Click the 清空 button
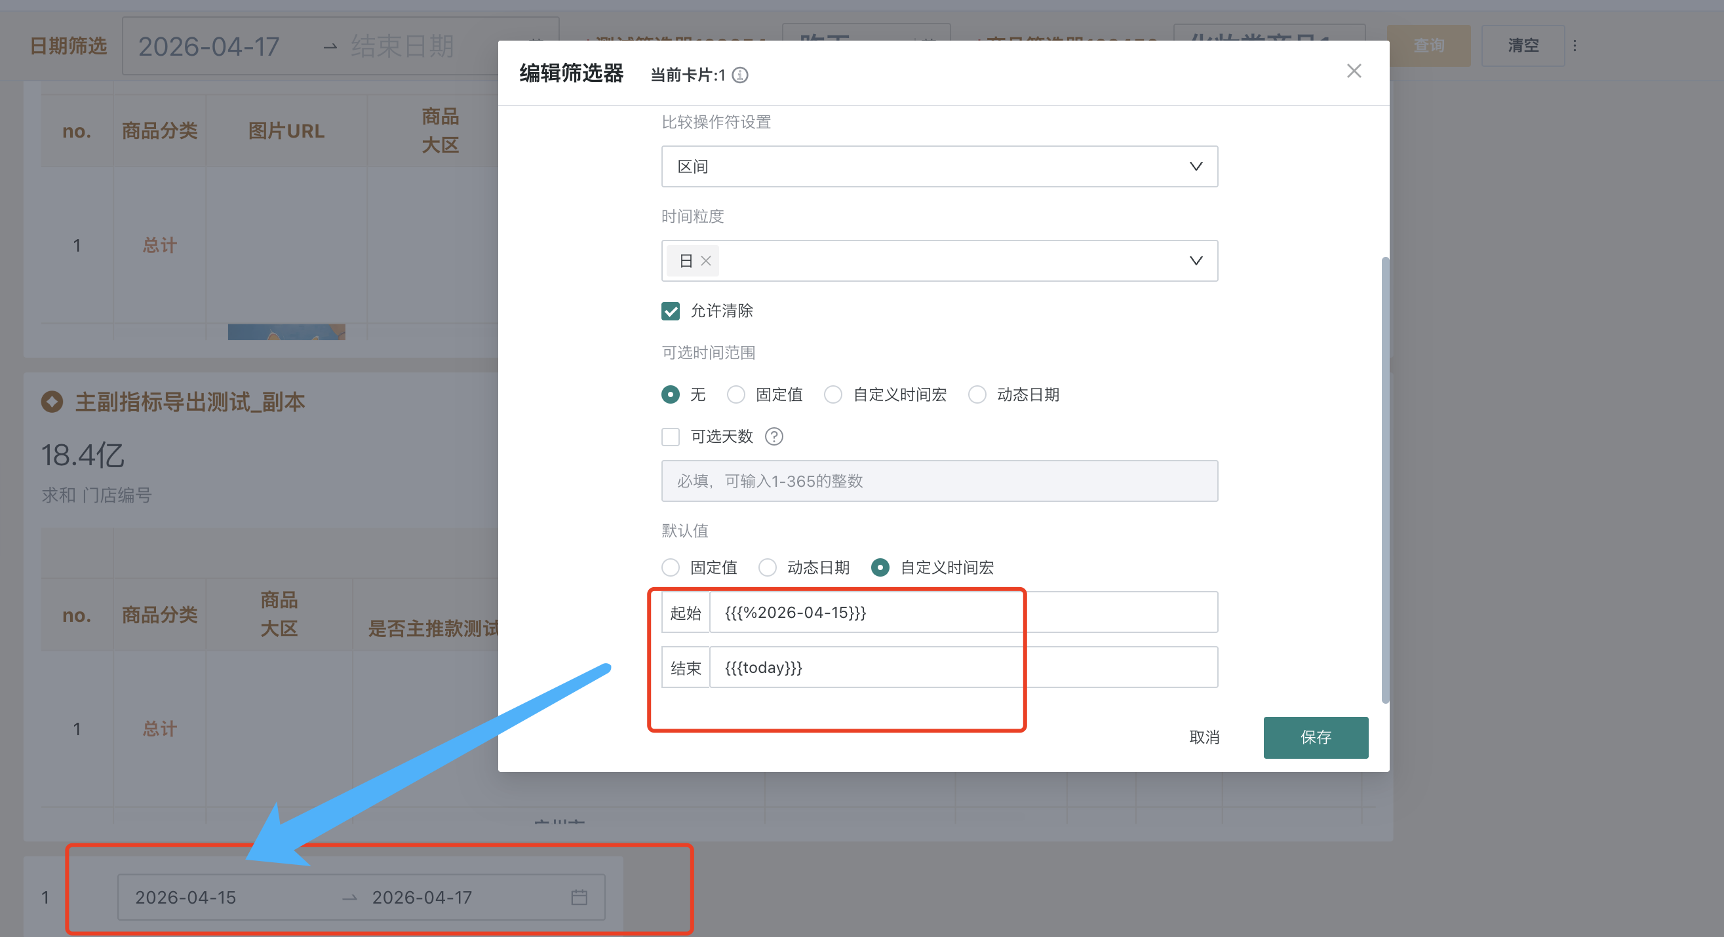 [x=1523, y=45]
